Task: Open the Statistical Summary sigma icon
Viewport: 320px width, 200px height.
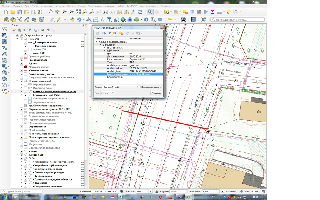Action: pos(212,12)
